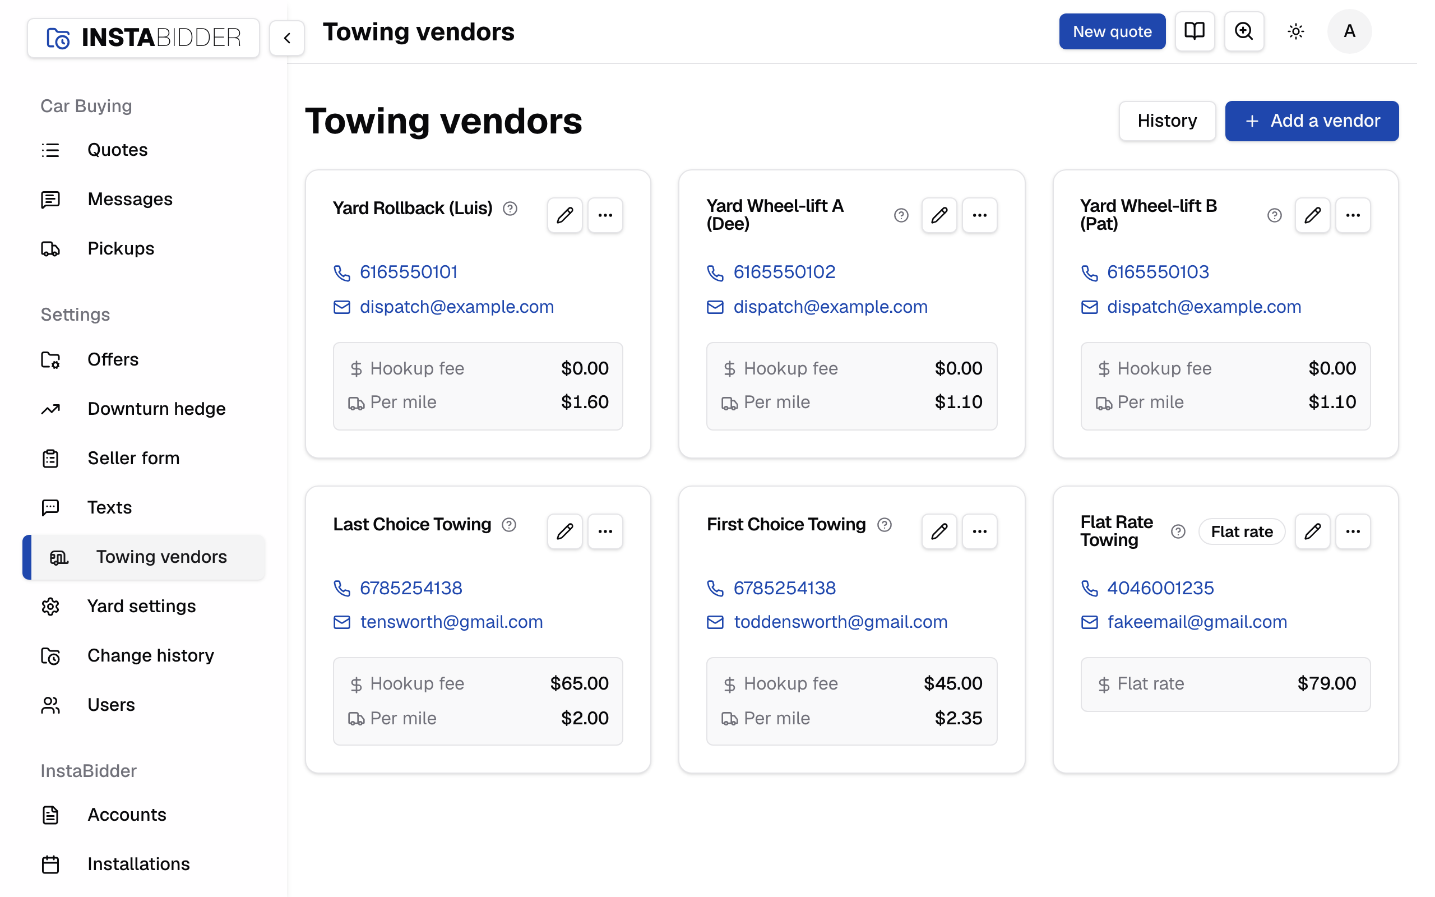1435x897 pixels.
Task: Email dispatch@example.com on Yard Rollback card
Action: point(457,307)
